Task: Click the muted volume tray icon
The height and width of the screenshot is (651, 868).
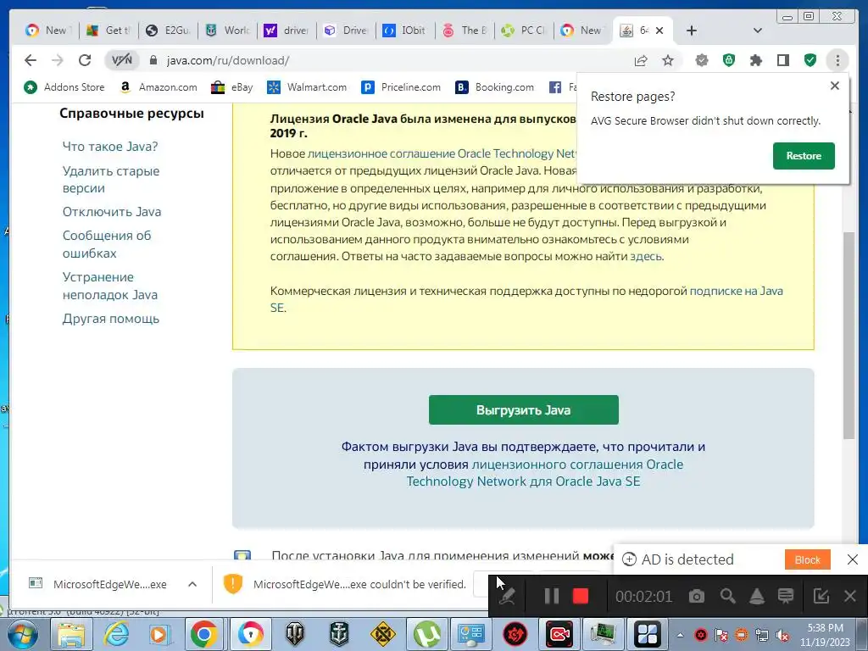Action: coord(782,635)
